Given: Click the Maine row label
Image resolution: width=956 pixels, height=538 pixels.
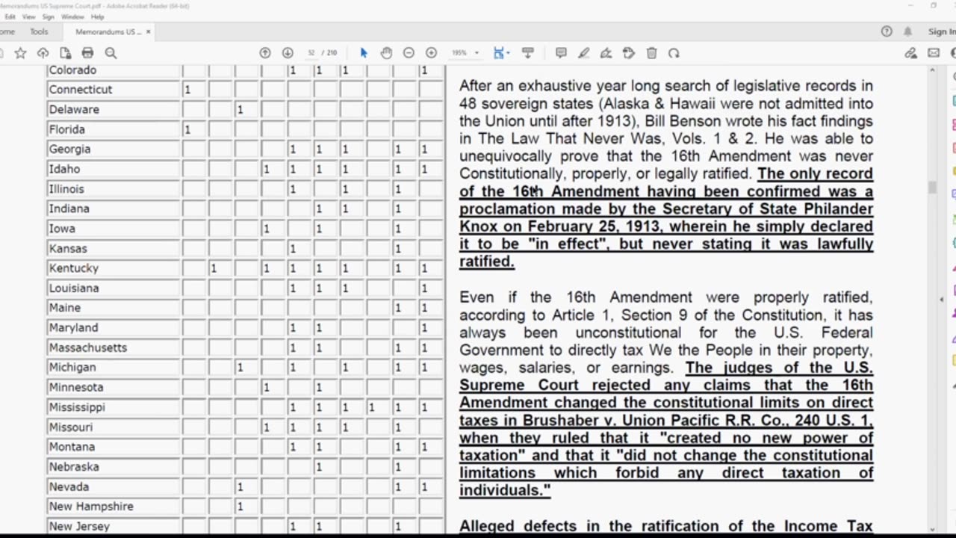Looking at the screenshot, I should 64,308.
